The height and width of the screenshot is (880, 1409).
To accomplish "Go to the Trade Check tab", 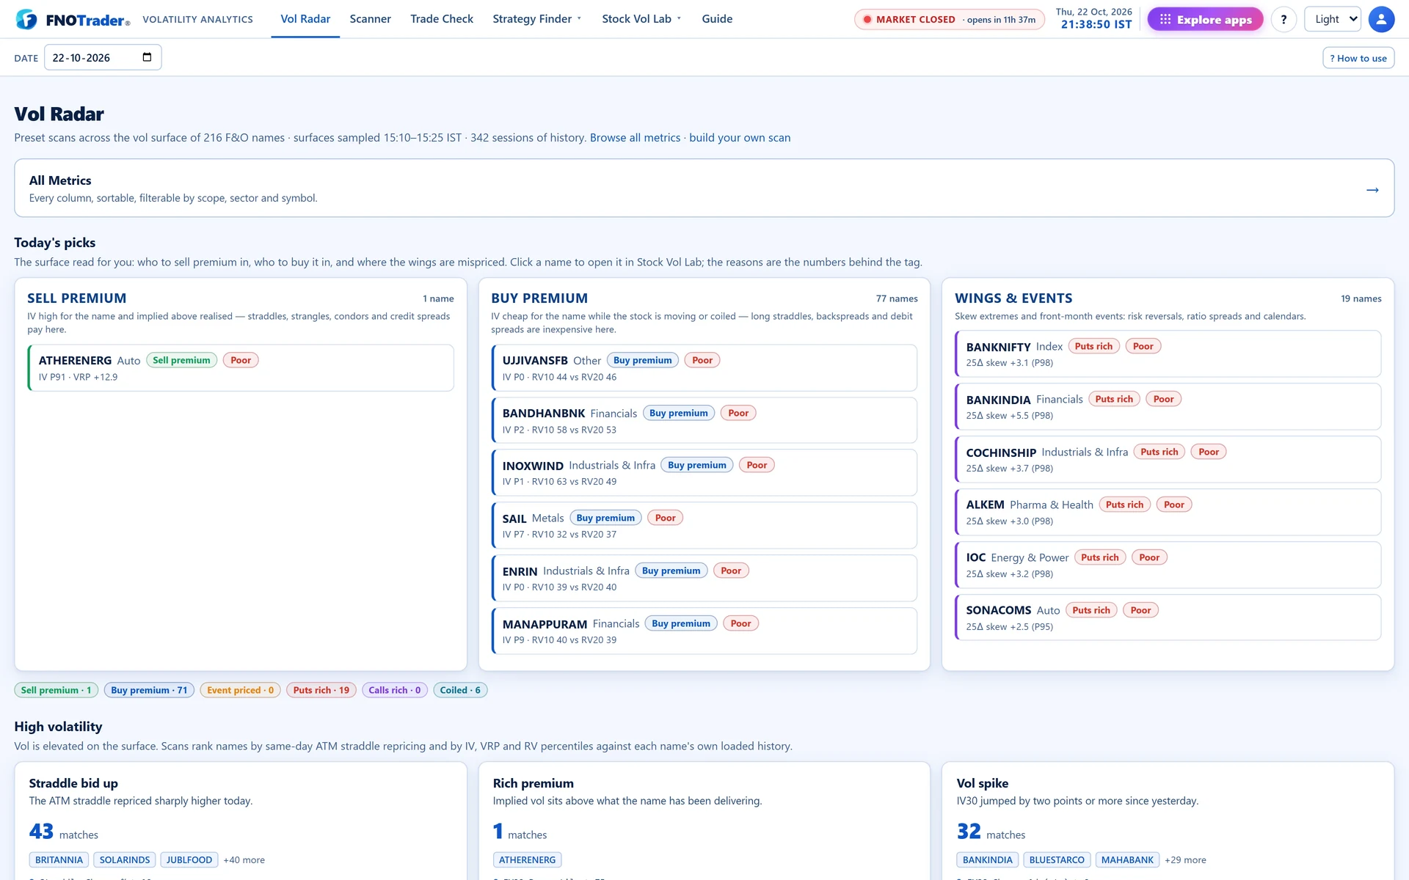I will 442,19.
